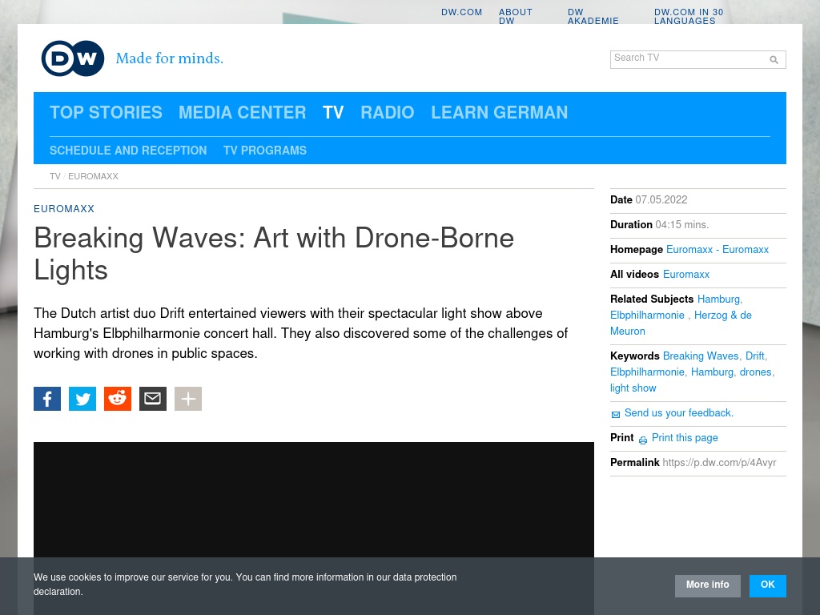Open DW AKADEMIE link
Image resolution: width=820 pixels, height=615 pixels.
(593, 16)
